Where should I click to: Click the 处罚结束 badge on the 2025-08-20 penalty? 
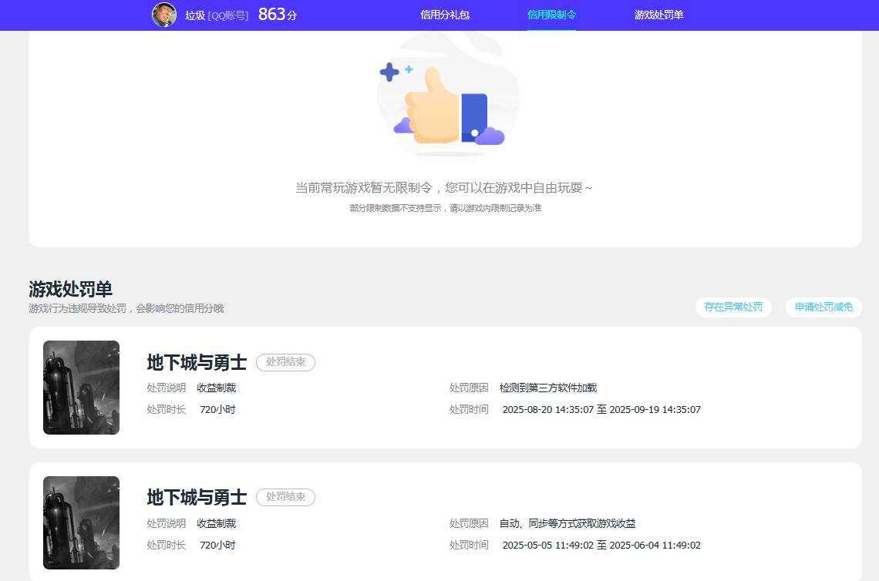point(286,362)
